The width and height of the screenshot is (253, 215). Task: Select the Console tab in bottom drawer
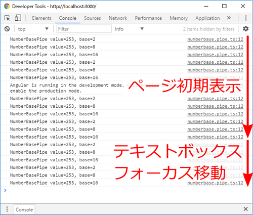tap(24, 209)
